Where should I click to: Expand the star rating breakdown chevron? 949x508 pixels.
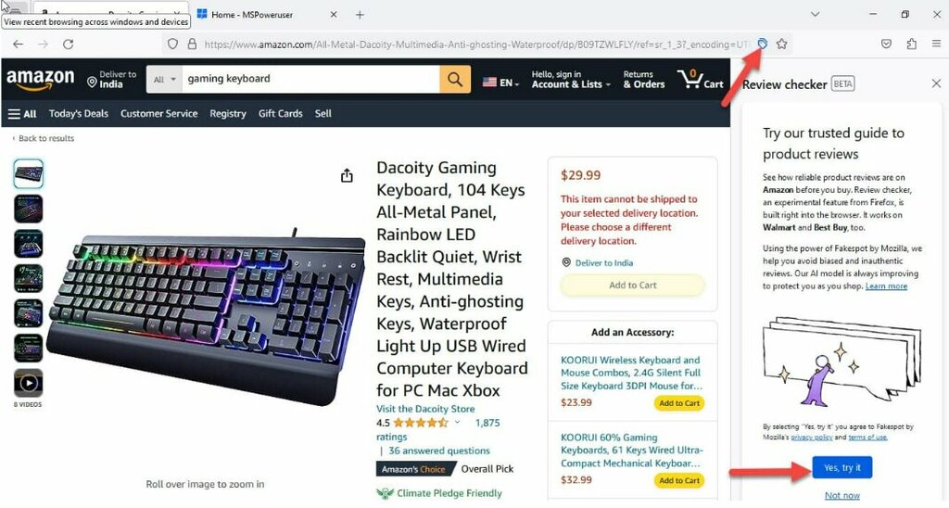pos(457,423)
